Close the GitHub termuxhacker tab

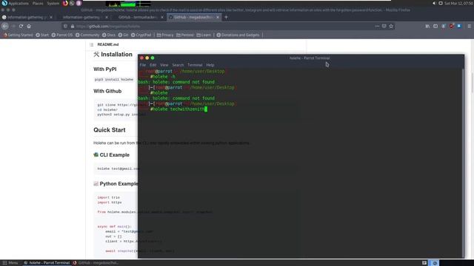162,17
